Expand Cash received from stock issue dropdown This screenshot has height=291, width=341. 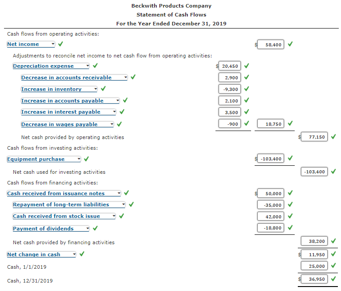(x=64, y=216)
